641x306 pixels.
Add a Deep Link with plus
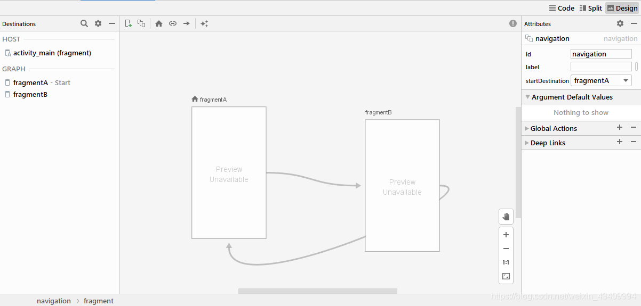click(x=620, y=142)
